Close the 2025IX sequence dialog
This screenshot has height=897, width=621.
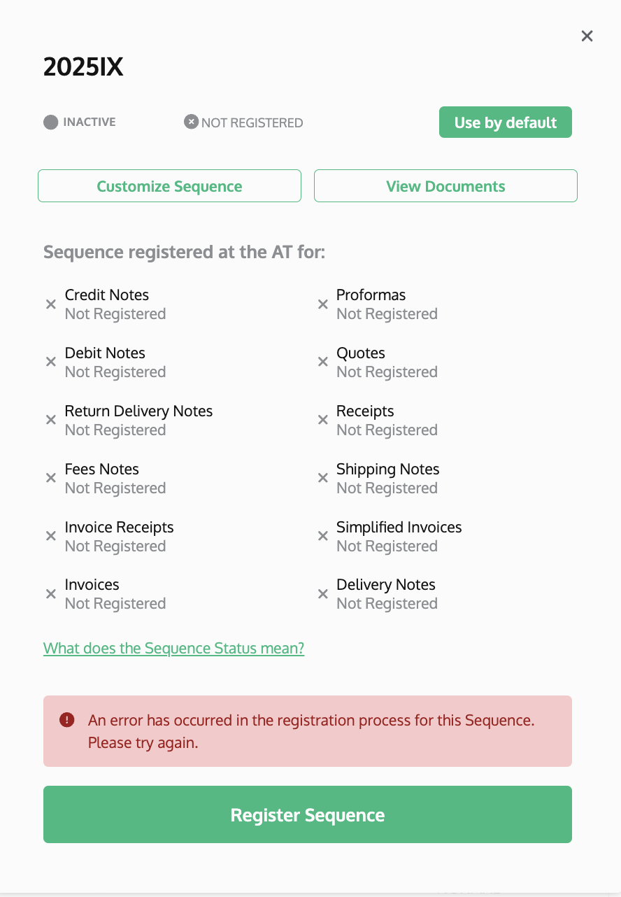point(587,36)
